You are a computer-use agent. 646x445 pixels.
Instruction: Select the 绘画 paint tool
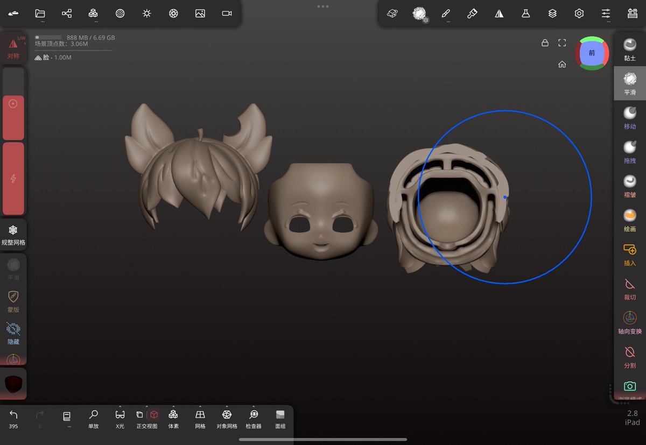pos(630,220)
